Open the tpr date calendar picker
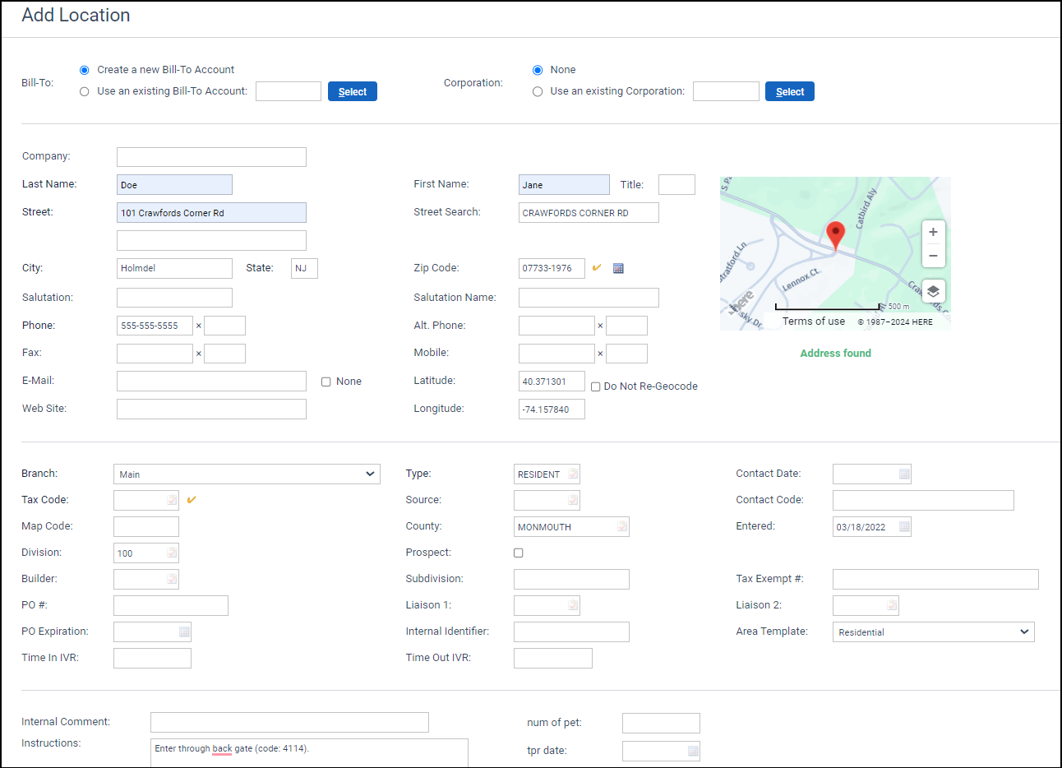 click(691, 750)
